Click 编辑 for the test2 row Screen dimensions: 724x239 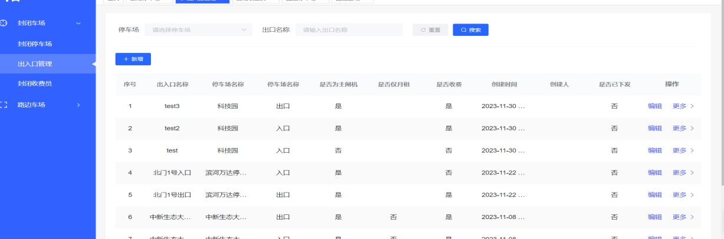[654, 128]
